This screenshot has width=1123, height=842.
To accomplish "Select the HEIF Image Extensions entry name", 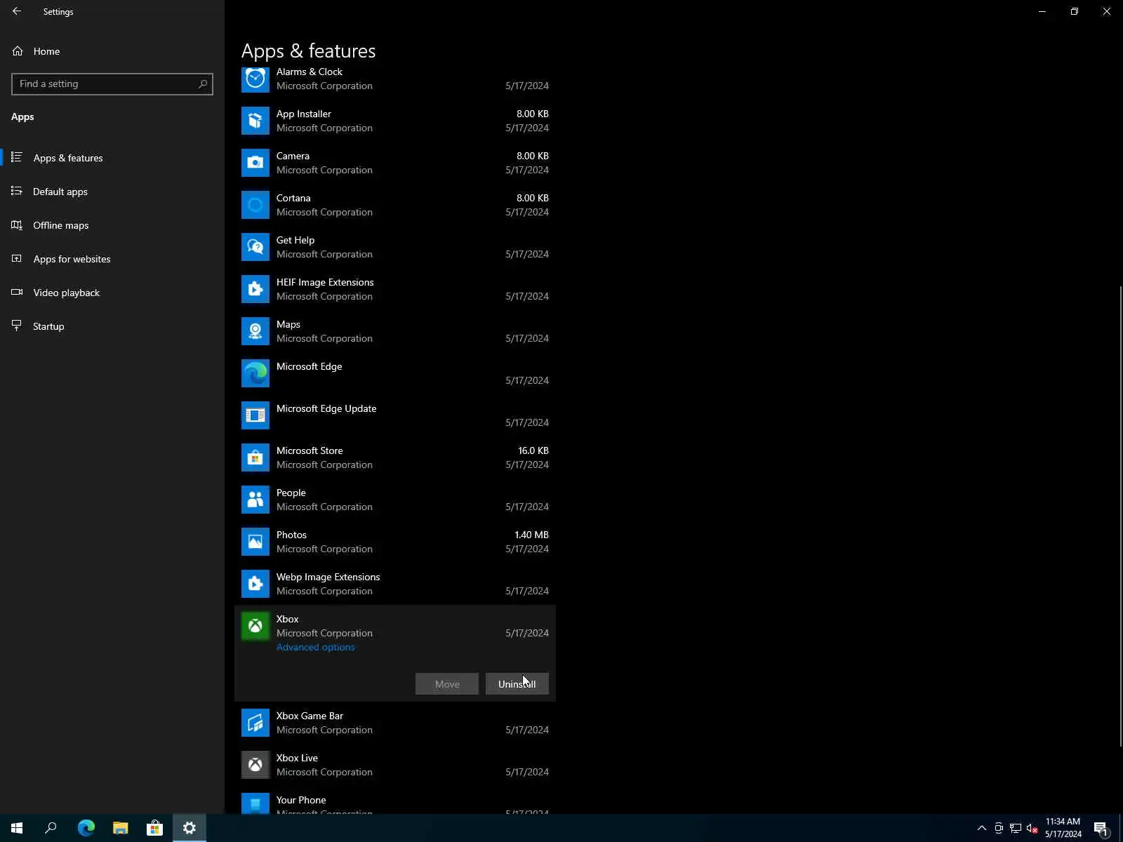I will (x=325, y=282).
